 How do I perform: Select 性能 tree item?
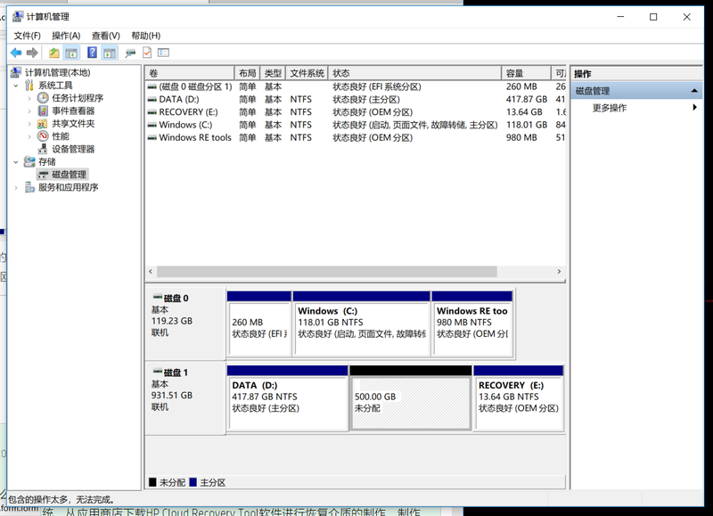pos(60,136)
